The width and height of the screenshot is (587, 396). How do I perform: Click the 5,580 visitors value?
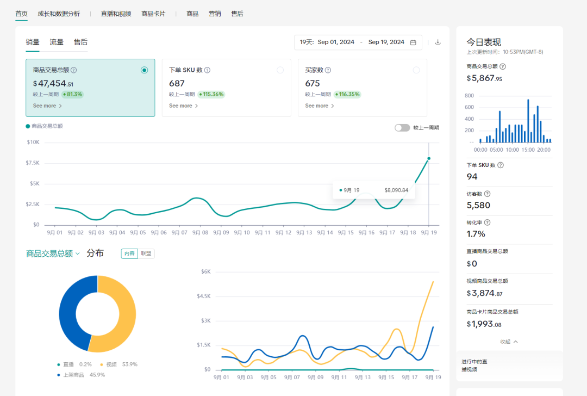pyautogui.click(x=478, y=205)
